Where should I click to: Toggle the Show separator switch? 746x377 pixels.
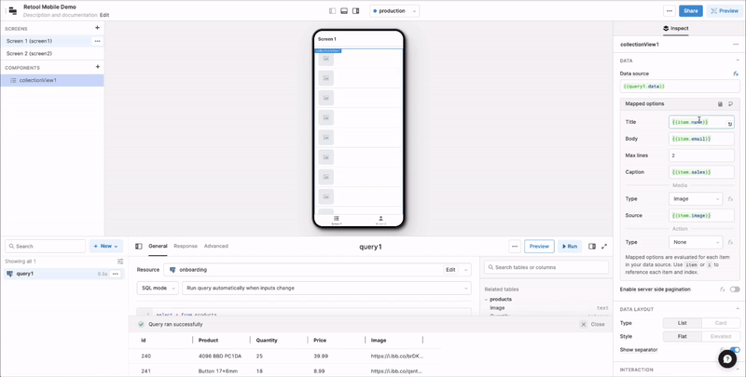click(735, 350)
